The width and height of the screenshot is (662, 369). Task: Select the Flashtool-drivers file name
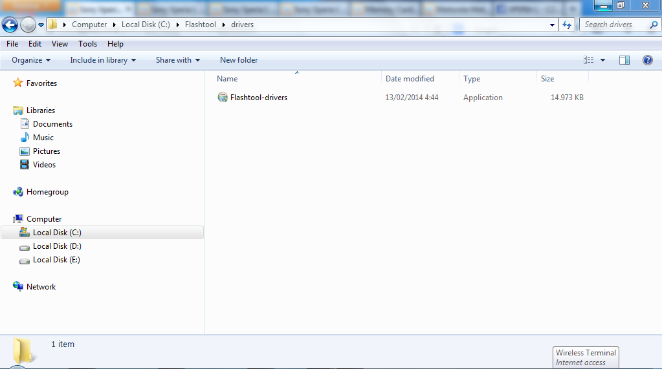[259, 98]
